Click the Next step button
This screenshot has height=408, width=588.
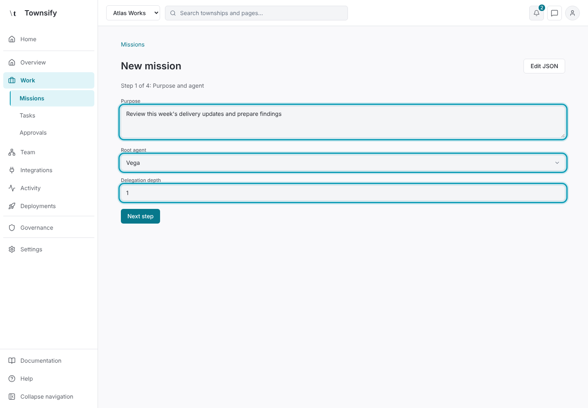[140, 216]
